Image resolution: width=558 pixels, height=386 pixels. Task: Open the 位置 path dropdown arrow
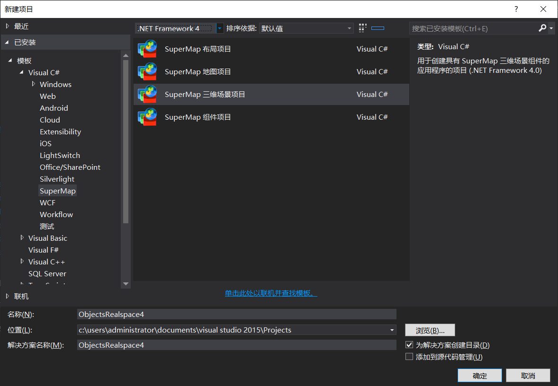tap(392, 330)
